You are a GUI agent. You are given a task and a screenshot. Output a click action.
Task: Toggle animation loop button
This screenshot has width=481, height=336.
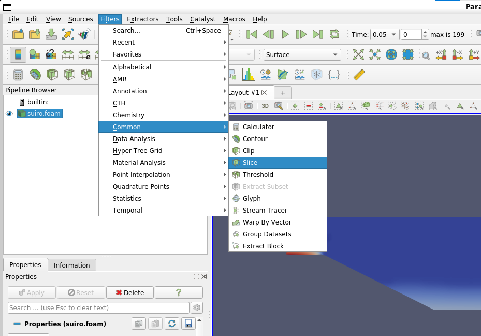pyautogui.click(x=334, y=35)
